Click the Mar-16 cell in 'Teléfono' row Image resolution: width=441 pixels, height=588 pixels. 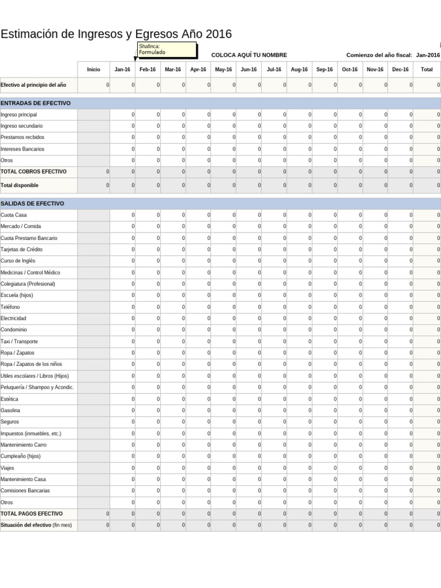(173, 307)
